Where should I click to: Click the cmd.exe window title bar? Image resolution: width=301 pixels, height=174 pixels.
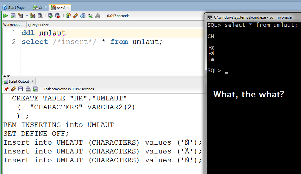pos(253,17)
